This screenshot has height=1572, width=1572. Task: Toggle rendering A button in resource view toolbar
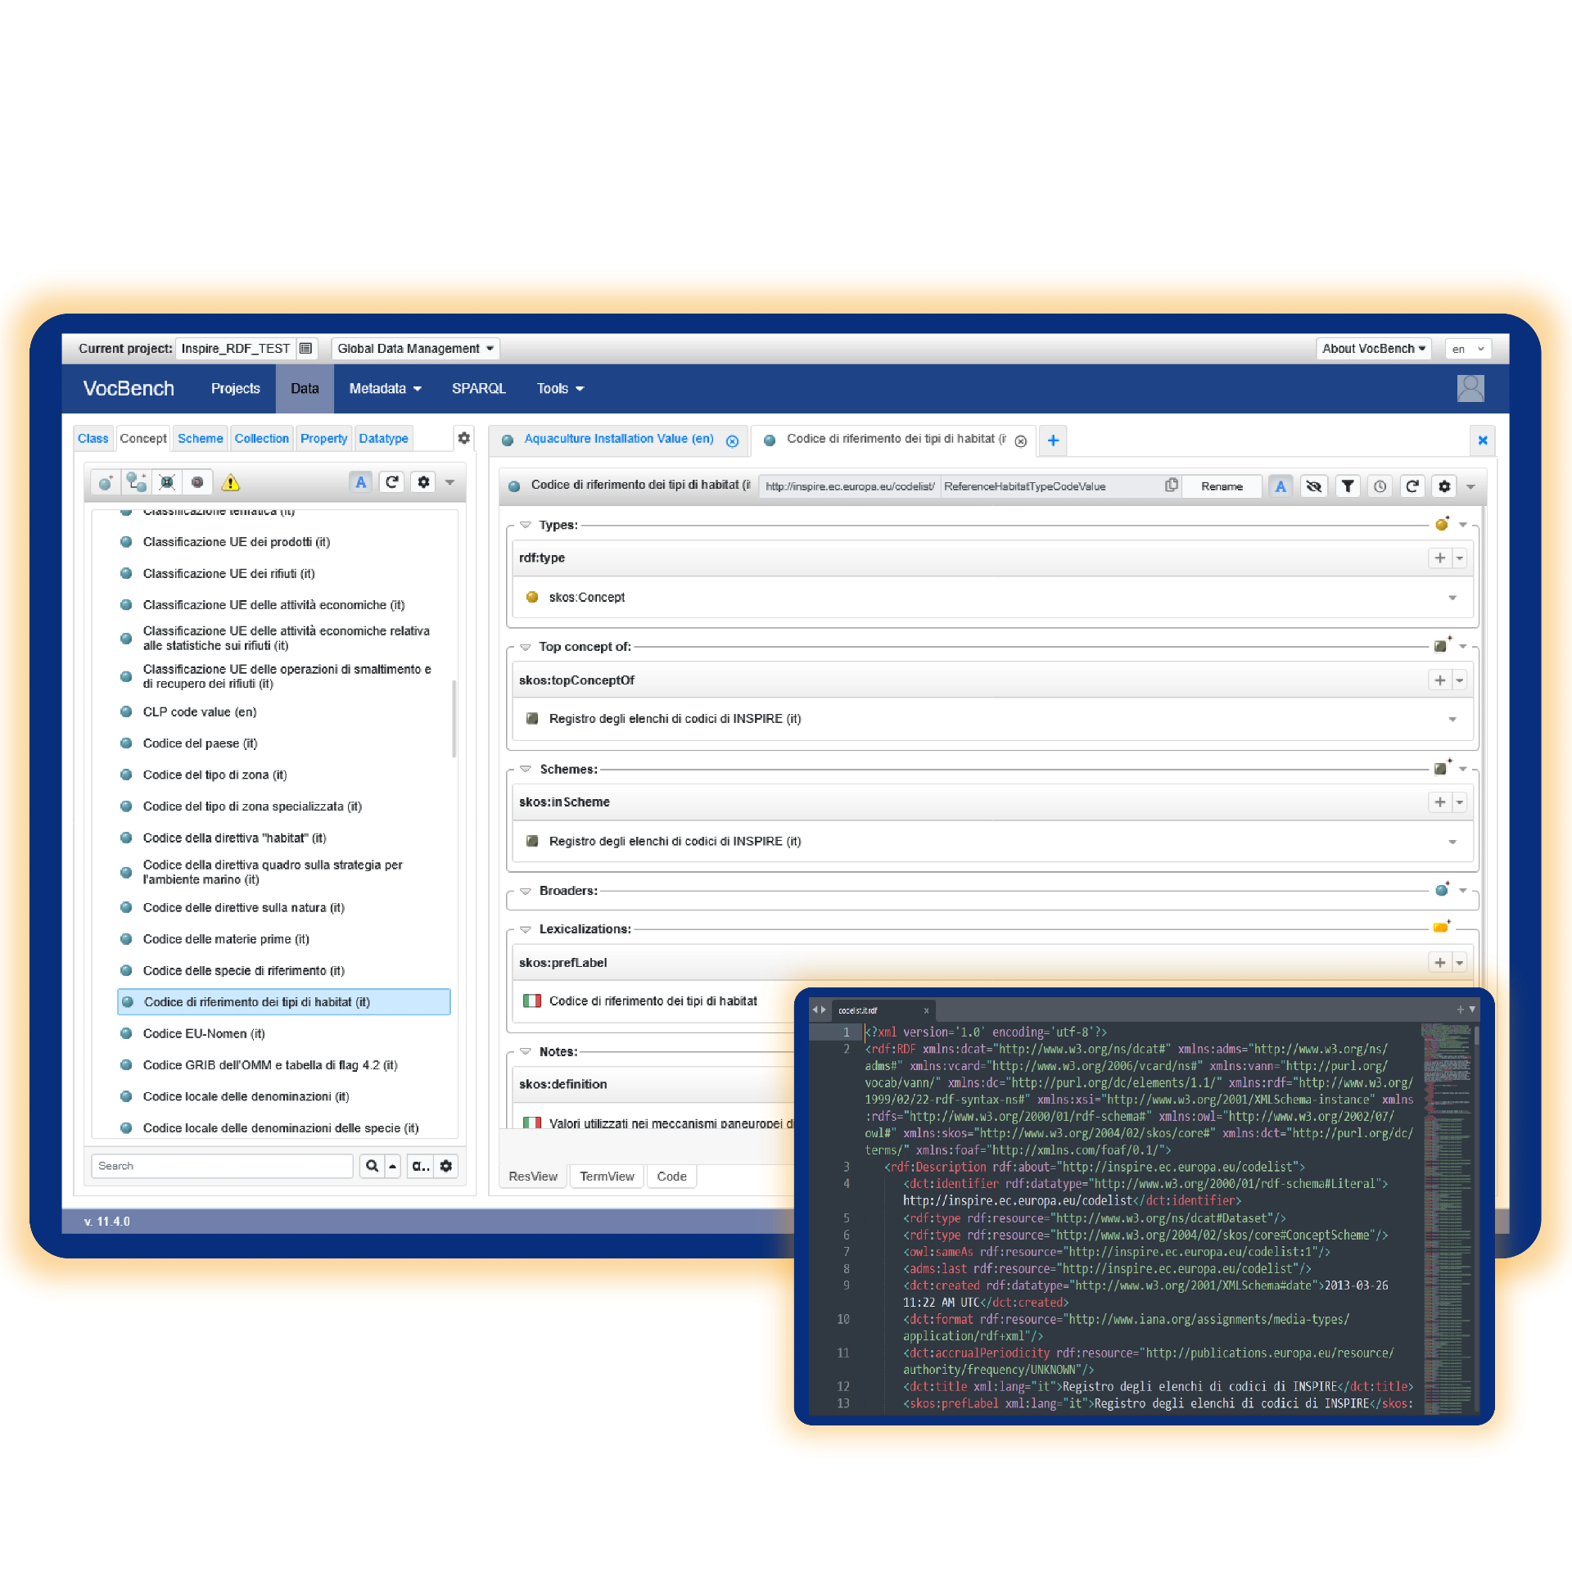(1281, 486)
